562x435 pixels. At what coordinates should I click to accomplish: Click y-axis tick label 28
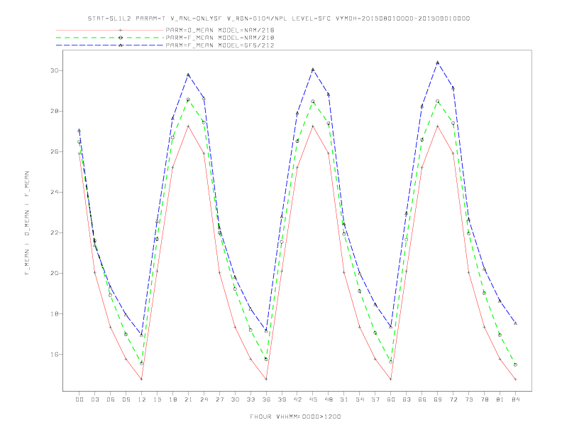(x=55, y=112)
